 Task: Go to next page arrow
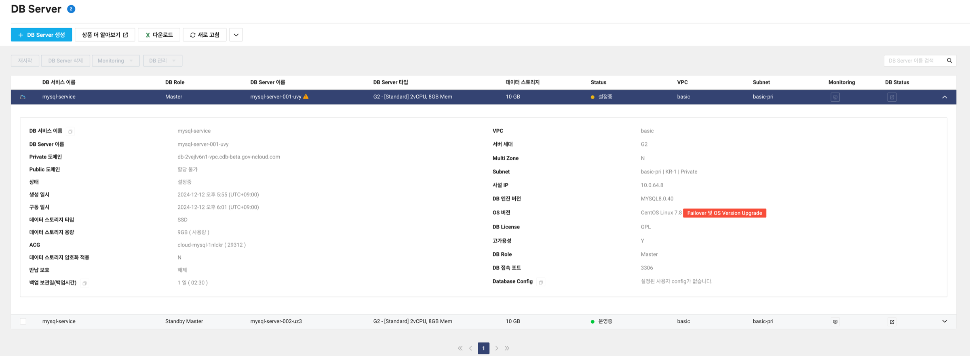497,348
